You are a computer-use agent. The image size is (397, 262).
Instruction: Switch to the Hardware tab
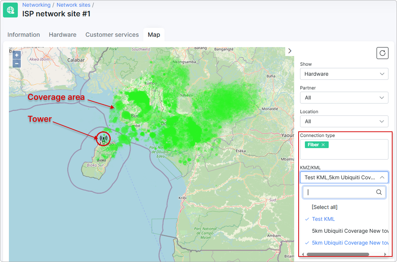click(62, 35)
